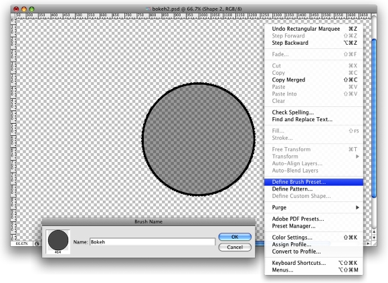The image size is (388, 283).
Task: Click the bokeh2.psd document icon in title bar
Action: [x=149, y=9]
